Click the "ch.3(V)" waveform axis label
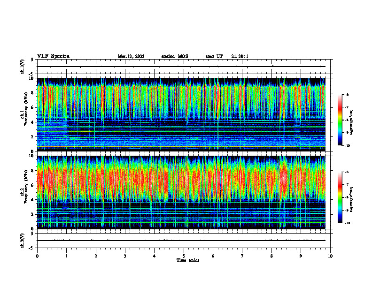372x287 pixels. [23, 241]
